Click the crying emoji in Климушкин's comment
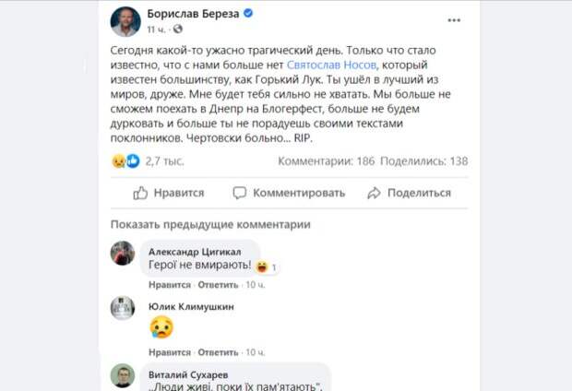Screen dimensions: 572x391 coord(161,326)
